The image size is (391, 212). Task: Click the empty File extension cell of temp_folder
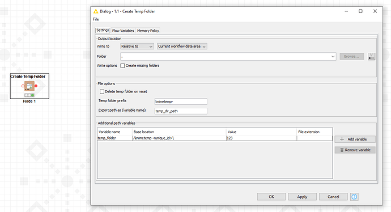coord(314,138)
